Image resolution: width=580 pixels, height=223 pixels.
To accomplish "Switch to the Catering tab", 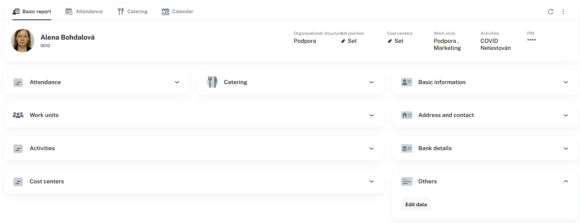I will 133,12.
